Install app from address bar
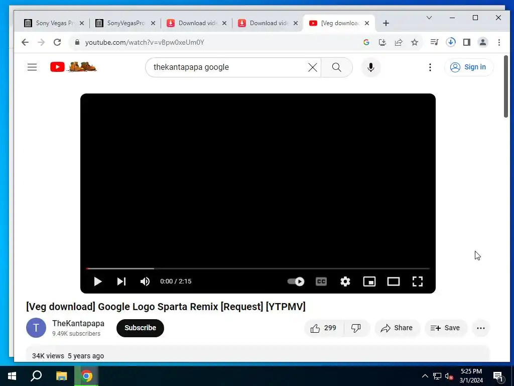 (x=382, y=42)
